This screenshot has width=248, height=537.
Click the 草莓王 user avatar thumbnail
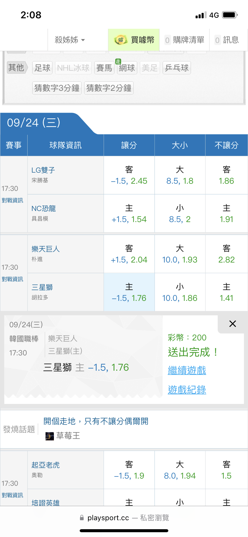pos(50,436)
